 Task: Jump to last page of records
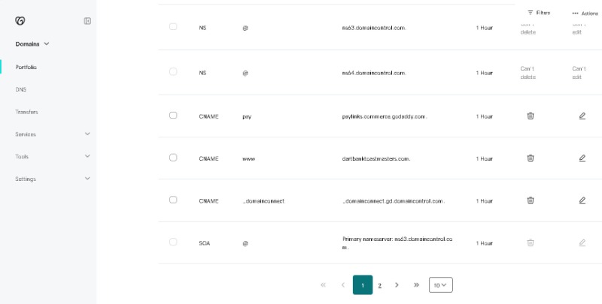click(417, 284)
